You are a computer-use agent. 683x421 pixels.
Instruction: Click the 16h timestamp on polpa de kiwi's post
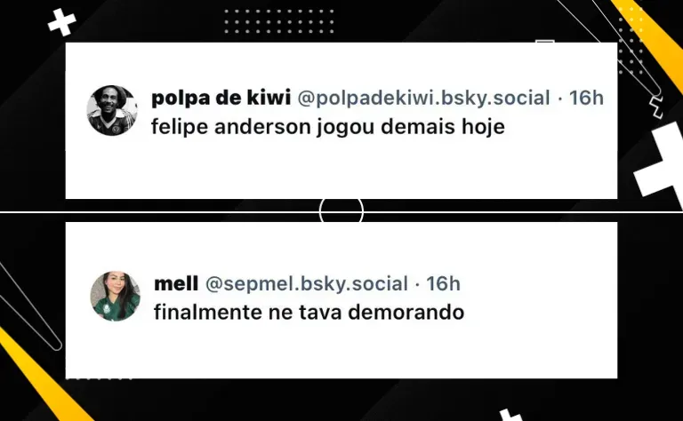tap(586, 98)
